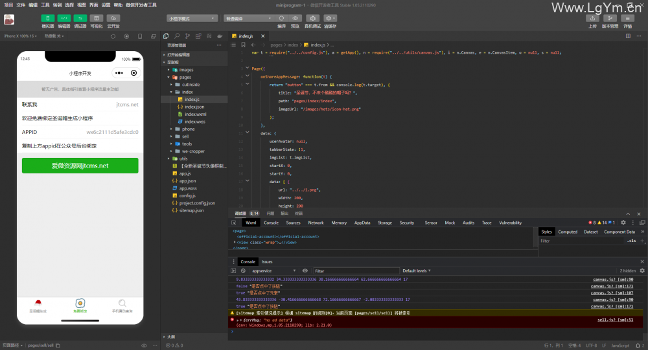
Task: Open the extensions blocks icon
Action: (198, 36)
